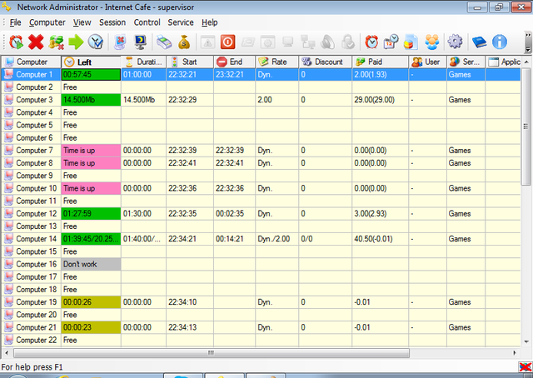Image resolution: width=533 pixels, height=378 pixels.
Task: Click the red X stop session icon
Action: pyautogui.click(x=36, y=42)
